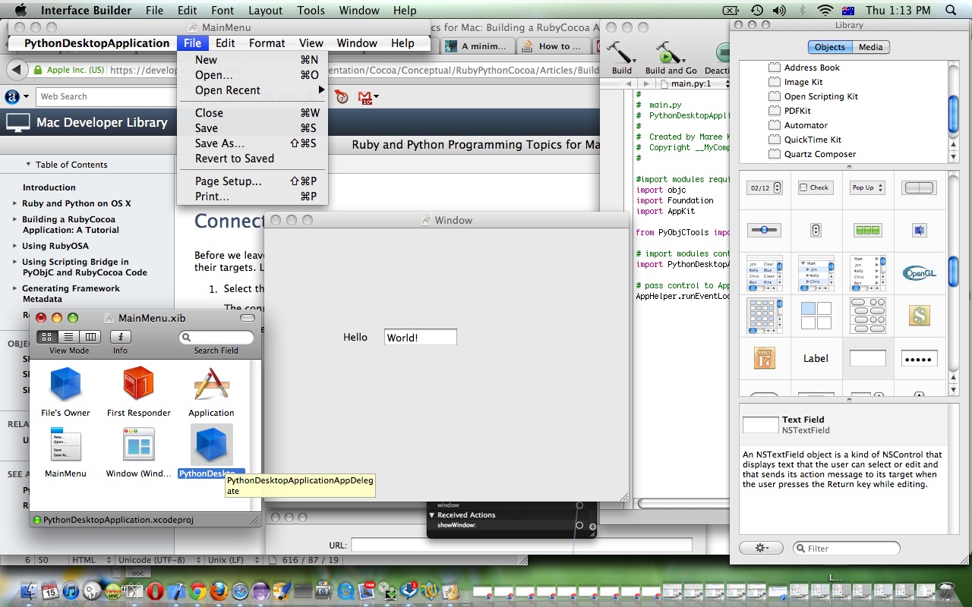Pick the browser view object in Library
972x607 pixels.
coord(867,273)
